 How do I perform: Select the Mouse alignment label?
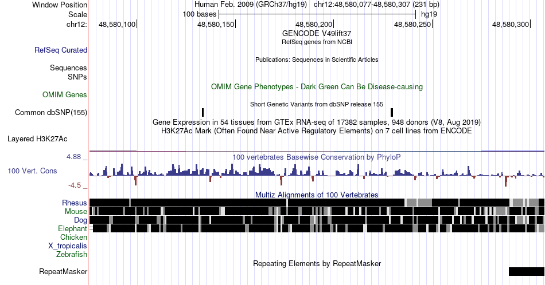pyautogui.click(x=76, y=212)
